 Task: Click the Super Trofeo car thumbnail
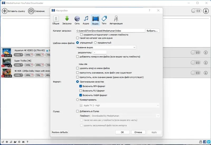coord(7,63)
